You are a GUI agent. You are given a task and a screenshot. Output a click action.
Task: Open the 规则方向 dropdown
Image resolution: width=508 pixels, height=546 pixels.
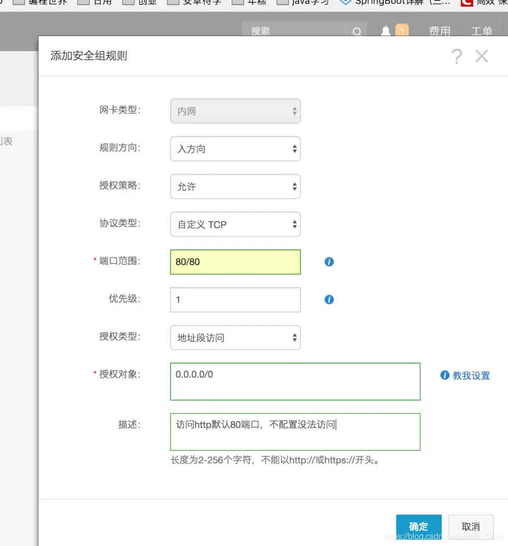point(235,149)
